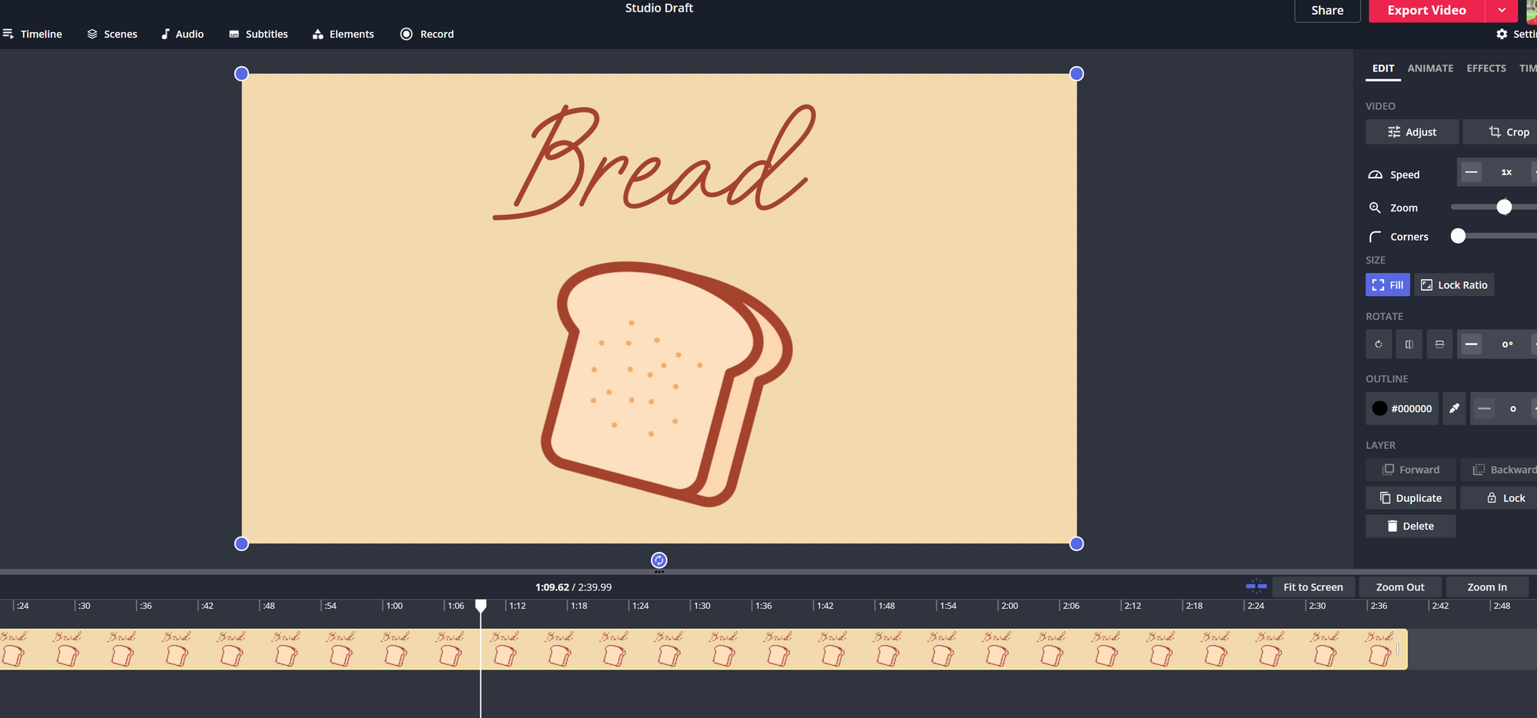Open the Subtitles menu
This screenshot has height=718, width=1537.
pyautogui.click(x=258, y=34)
